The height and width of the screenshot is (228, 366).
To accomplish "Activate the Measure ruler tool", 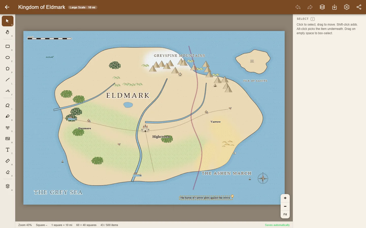I will point(8,161).
